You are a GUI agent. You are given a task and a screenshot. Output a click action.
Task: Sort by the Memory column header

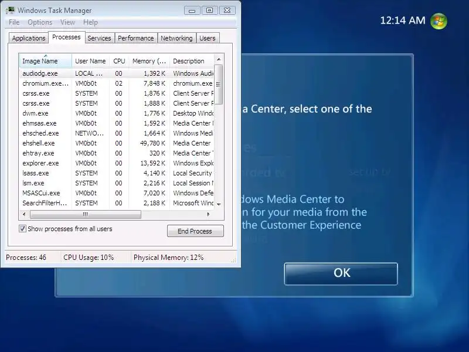(x=149, y=61)
